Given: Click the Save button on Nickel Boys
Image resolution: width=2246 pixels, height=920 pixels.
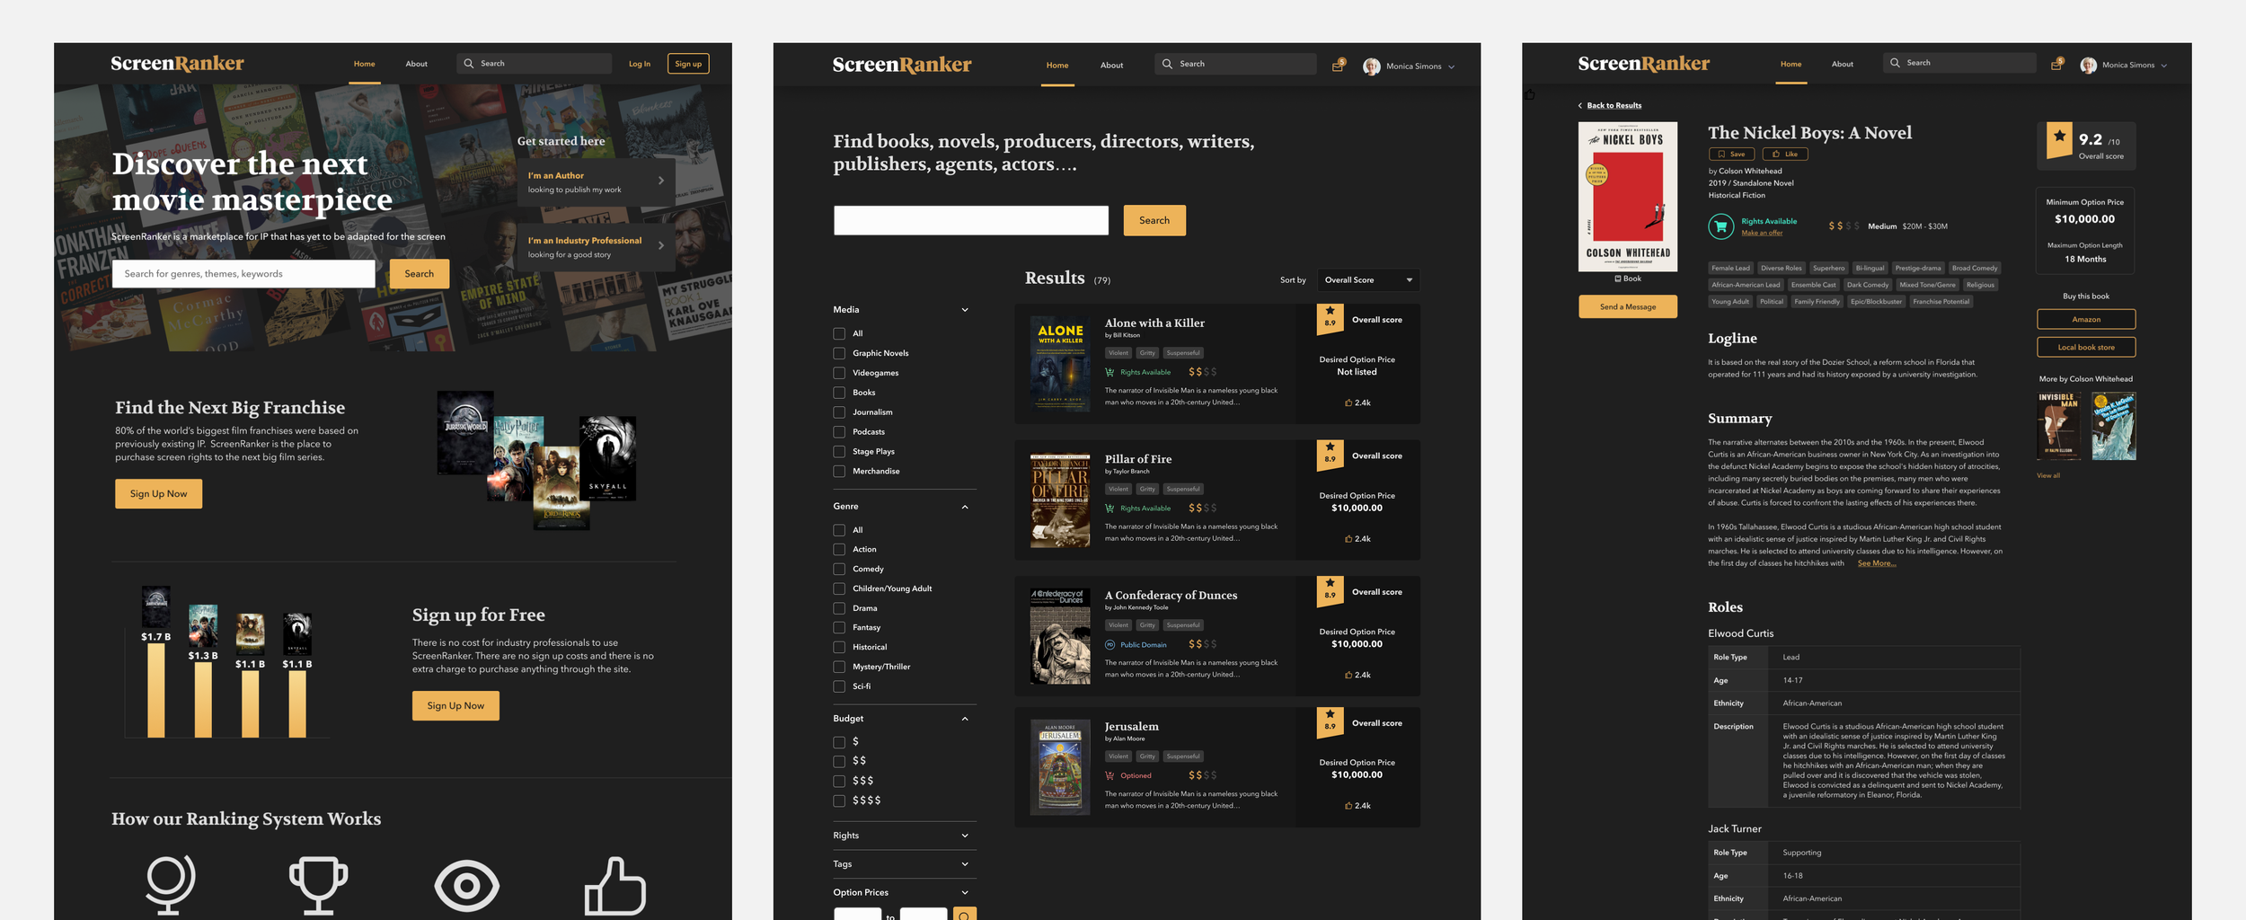Looking at the screenshot, I should tap(1731, 155).
